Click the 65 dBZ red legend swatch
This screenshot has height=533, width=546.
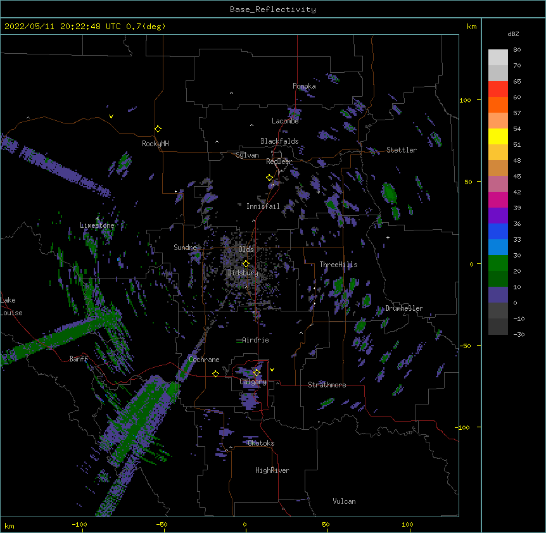(498, 89)
